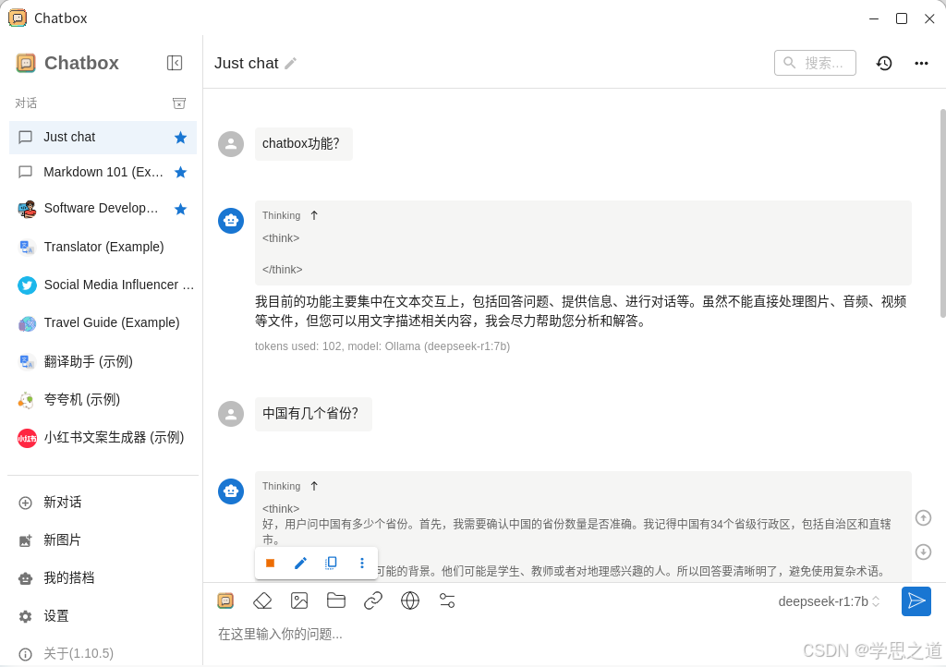This screenshot has width=946, height=667.
Task: Click the user message chatbox功能?
Action: coord(303,144)
